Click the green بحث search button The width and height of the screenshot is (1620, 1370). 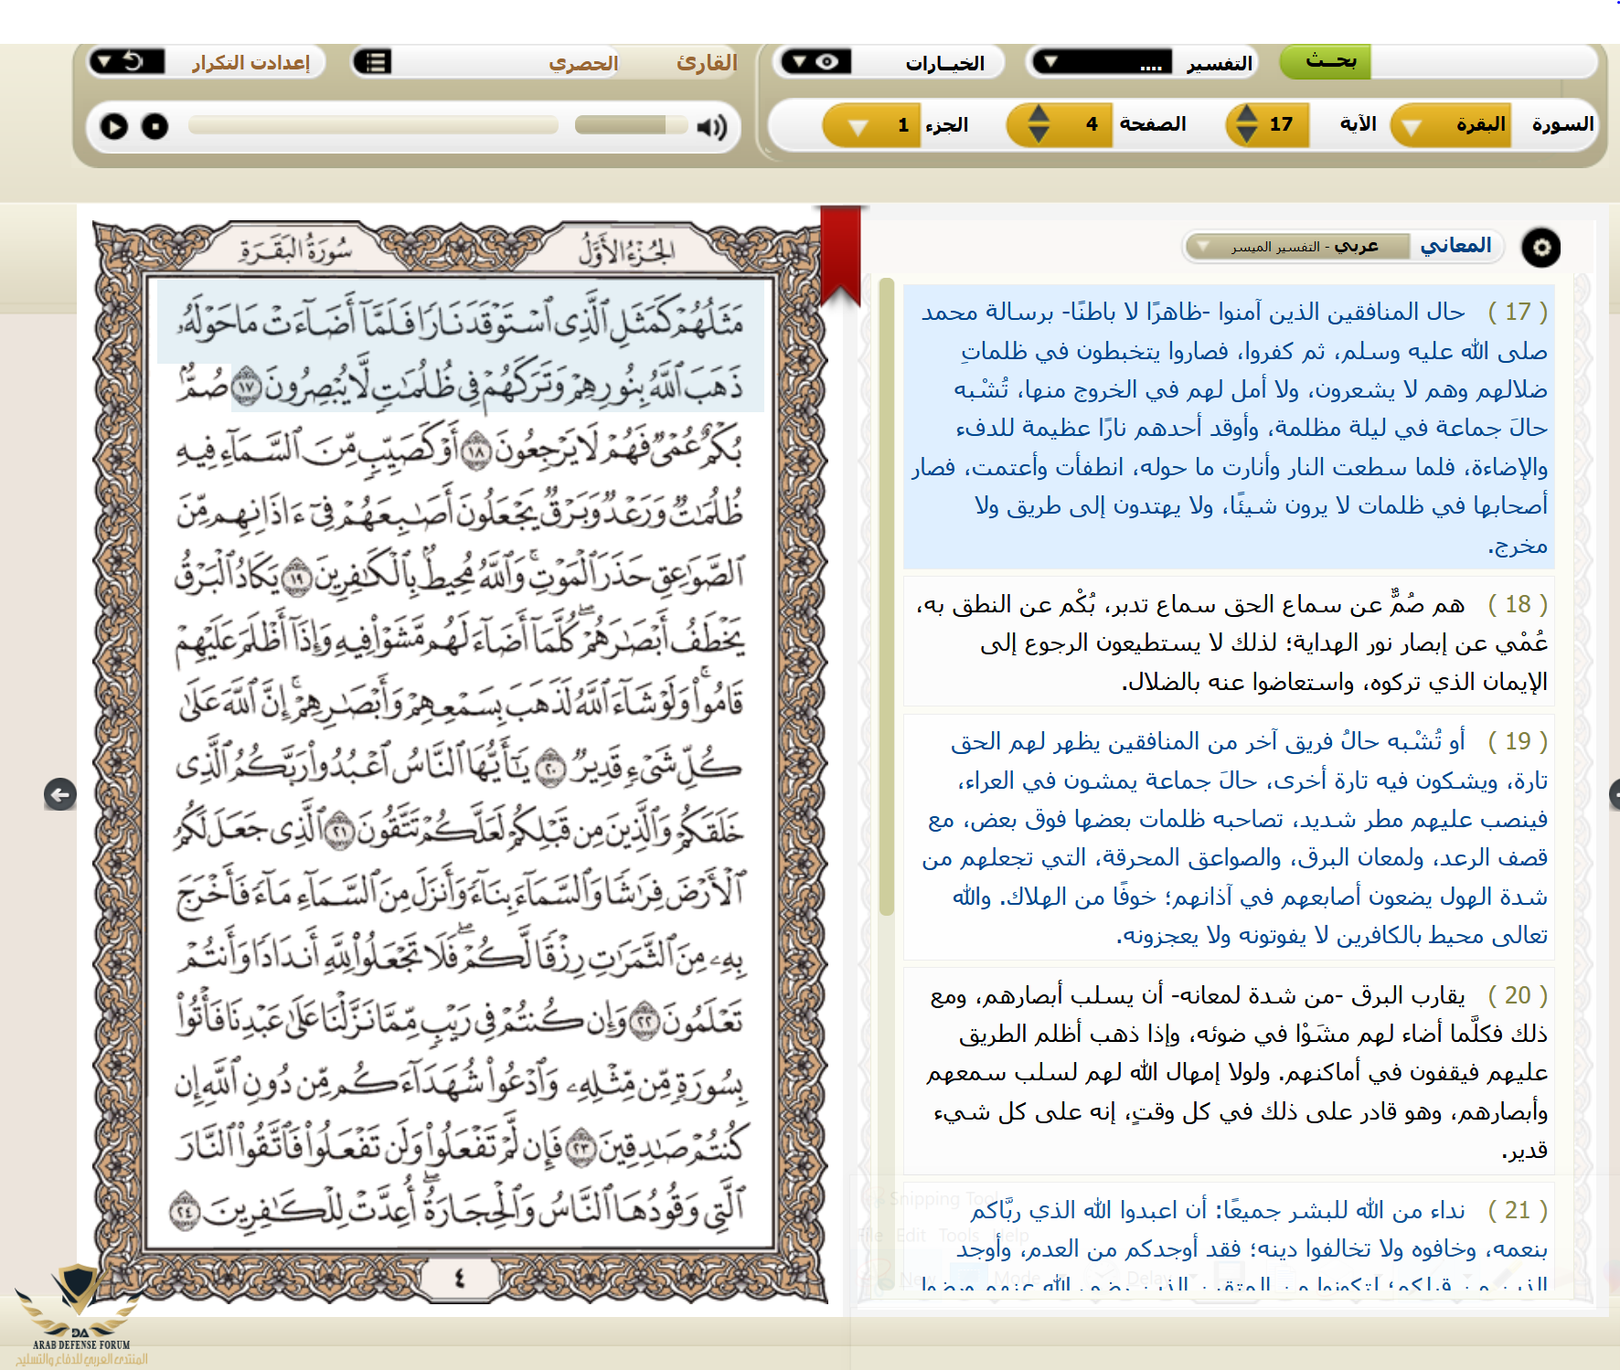point(1325,62)
